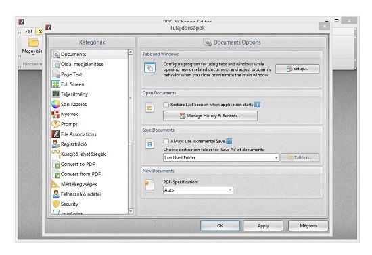Image resolution: width=372 pixels, height=255 pixels.
Task: Select the Szín Kezelés category
Action: tap(89, 104)
